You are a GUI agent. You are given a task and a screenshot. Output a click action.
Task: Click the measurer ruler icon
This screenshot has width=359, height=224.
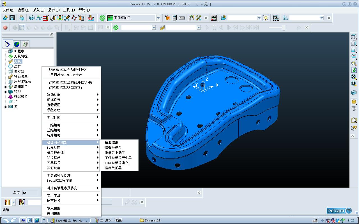click(182, 18)
